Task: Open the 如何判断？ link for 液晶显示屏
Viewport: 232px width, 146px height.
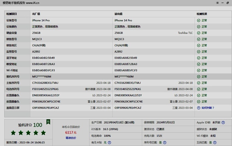Action: pyautogui.click(x=208, y=108)
